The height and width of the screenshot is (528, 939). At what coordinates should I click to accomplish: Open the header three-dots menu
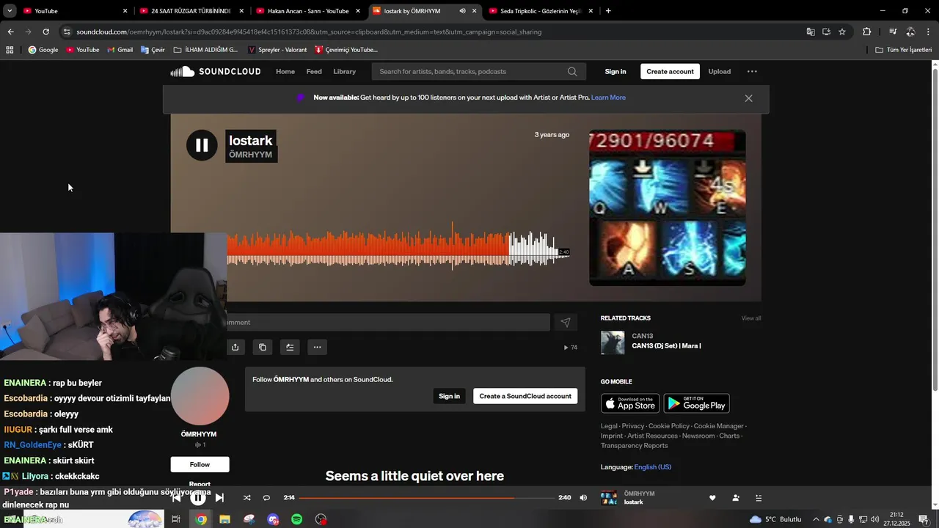pyautogui.click(x=752, y=71)
